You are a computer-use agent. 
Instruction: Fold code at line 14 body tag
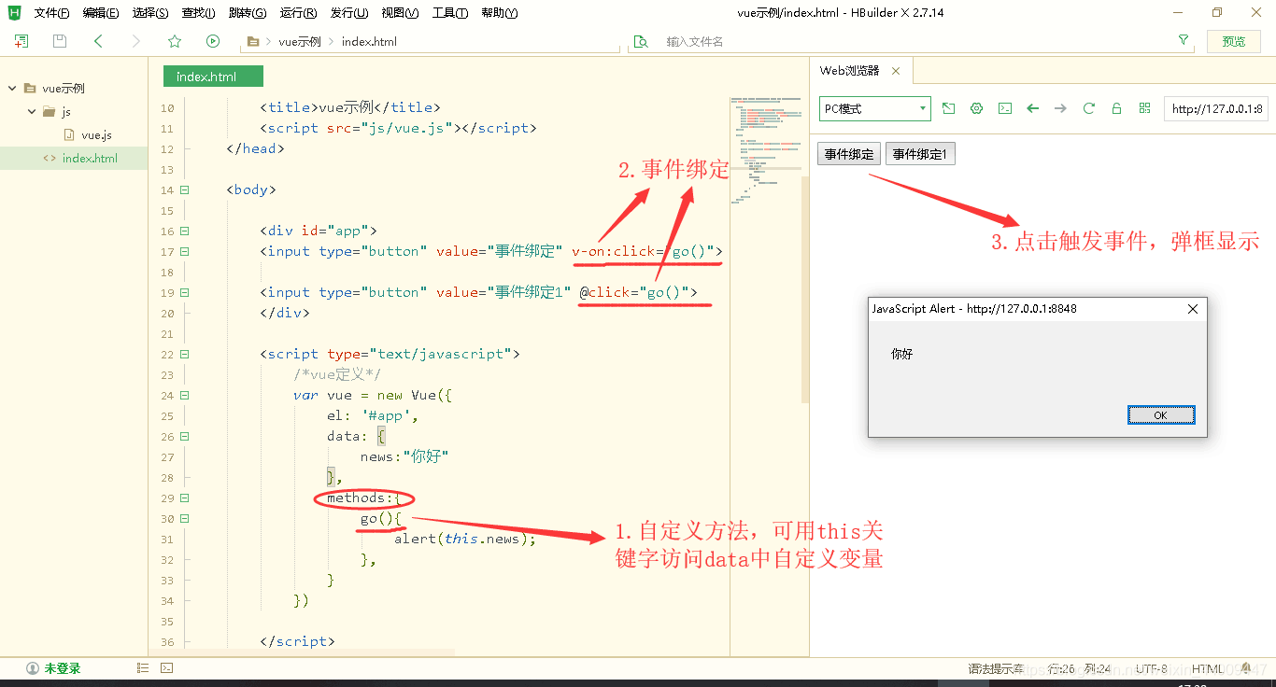point(184,189)
